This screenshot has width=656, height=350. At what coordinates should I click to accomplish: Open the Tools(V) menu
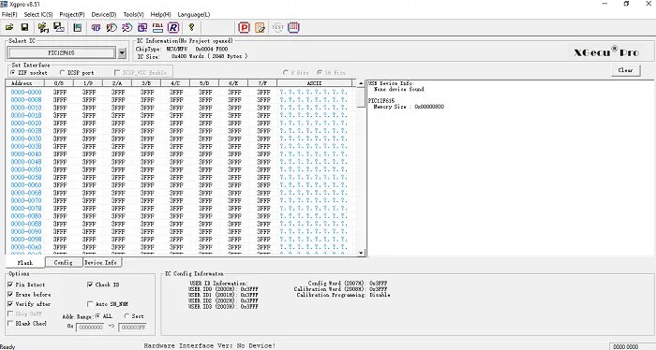(133, 14)
